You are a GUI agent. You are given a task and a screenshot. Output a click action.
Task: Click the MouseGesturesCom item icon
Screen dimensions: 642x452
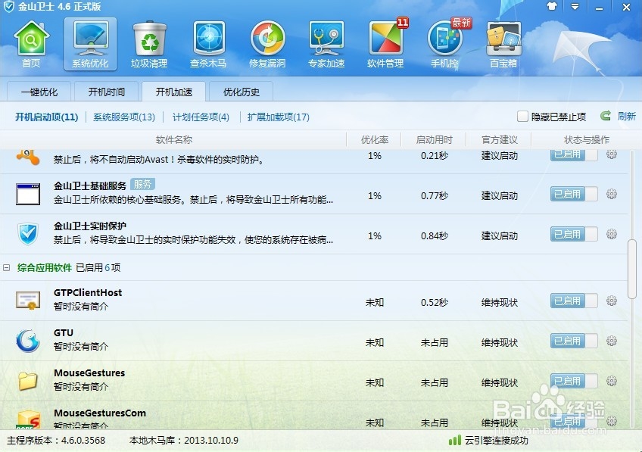[x=28, y=419]
